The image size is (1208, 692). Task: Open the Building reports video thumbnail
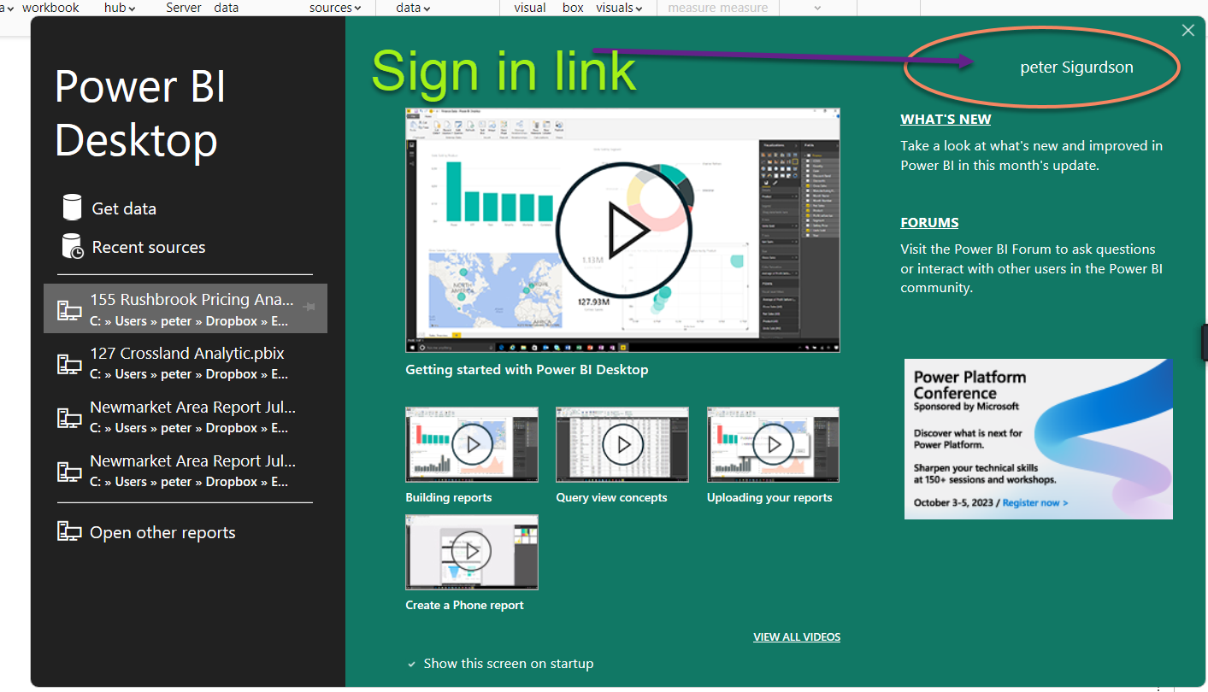[472, 444]
